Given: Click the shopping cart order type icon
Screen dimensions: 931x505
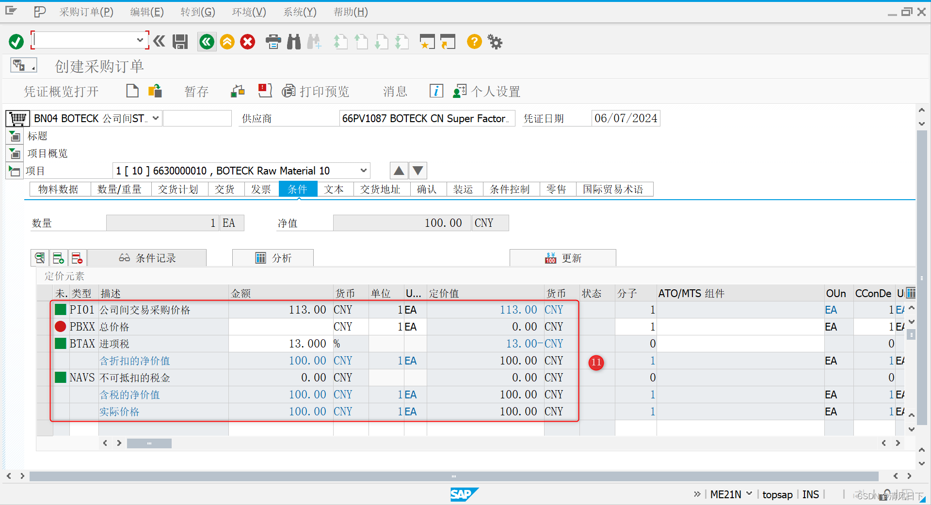Looking at the screenshot, I should (x=18, y=118).
